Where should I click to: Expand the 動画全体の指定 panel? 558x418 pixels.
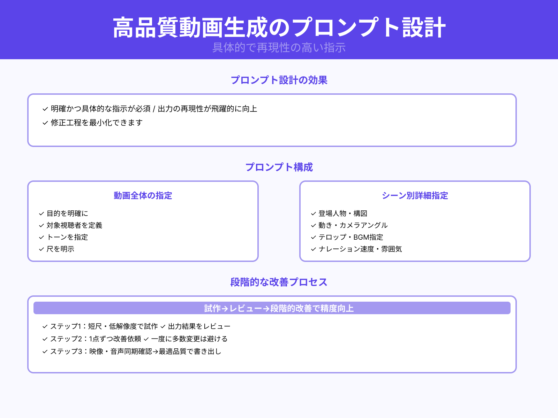[x=142, y=196]
